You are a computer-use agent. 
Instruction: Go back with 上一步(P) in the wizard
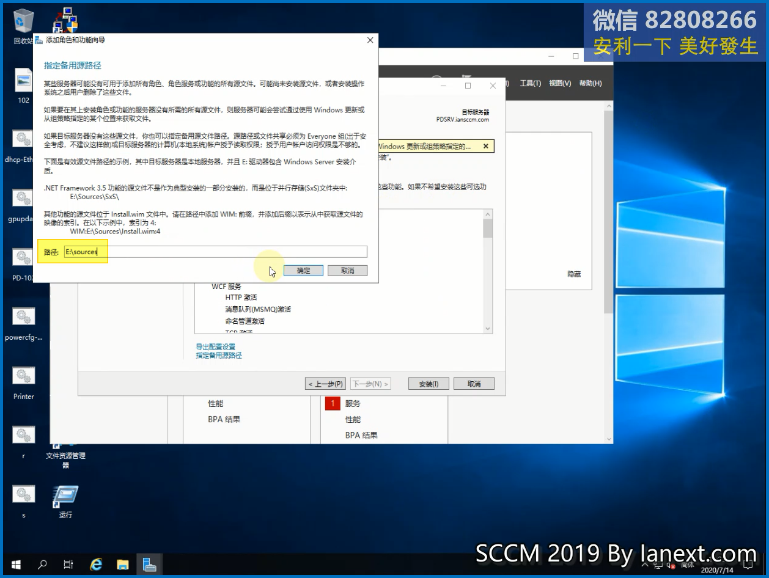tap(325, 384)
